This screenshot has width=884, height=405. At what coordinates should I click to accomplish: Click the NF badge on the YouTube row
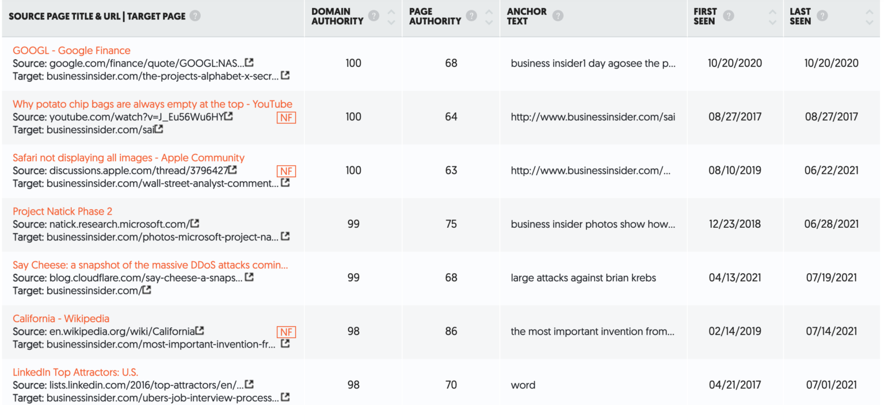[x=286, y=117]
